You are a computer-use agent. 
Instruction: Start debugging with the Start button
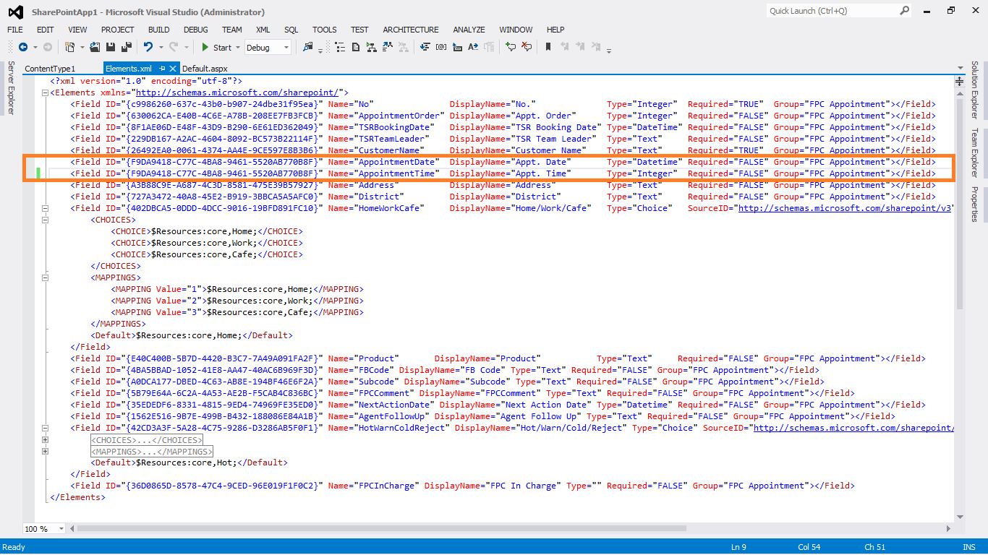[x=216, y=47]
